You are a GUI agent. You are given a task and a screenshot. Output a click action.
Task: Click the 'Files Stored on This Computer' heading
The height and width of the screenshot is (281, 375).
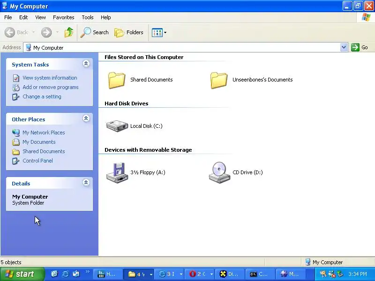point(144,57)
